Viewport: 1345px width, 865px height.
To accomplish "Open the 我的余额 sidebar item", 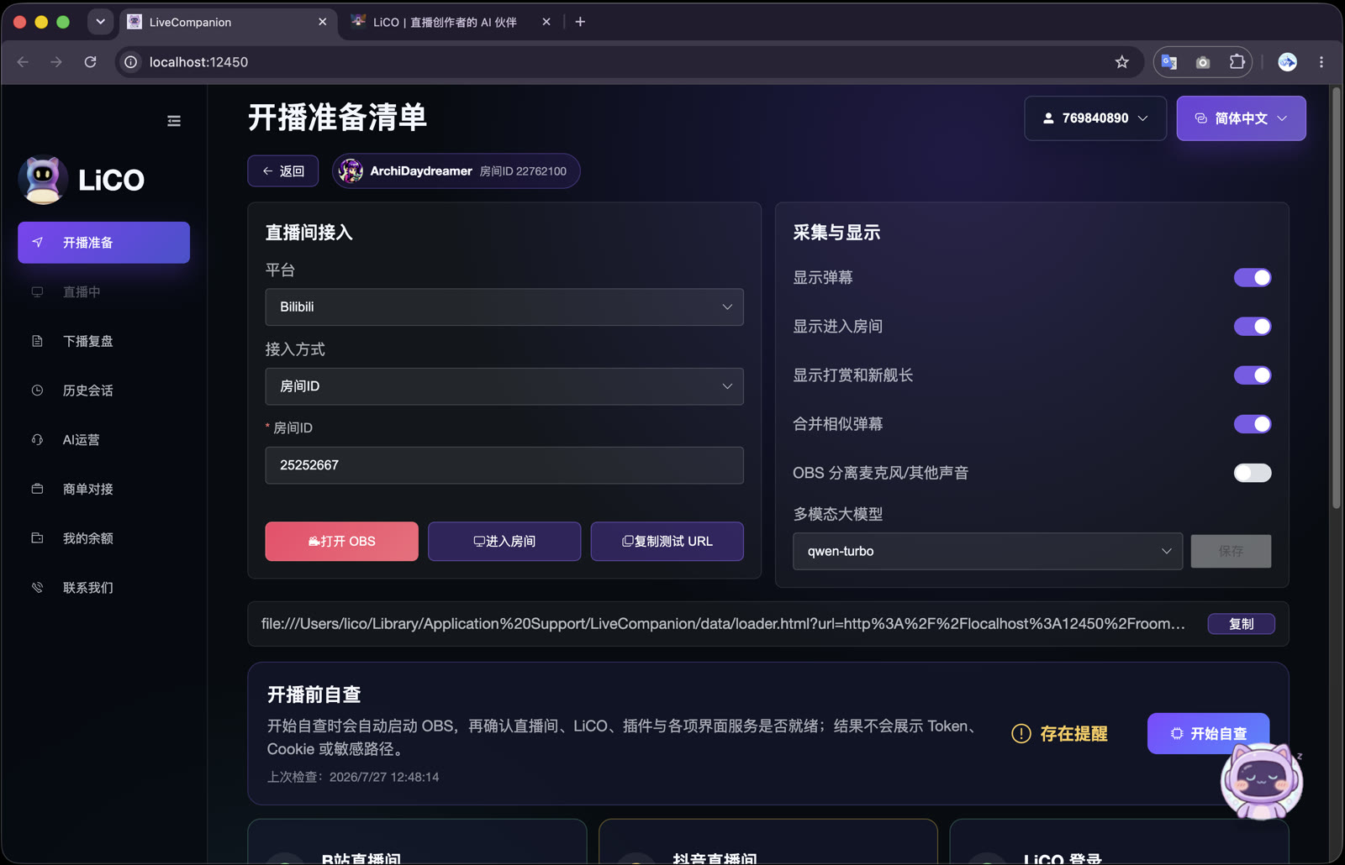I will 103,538.
